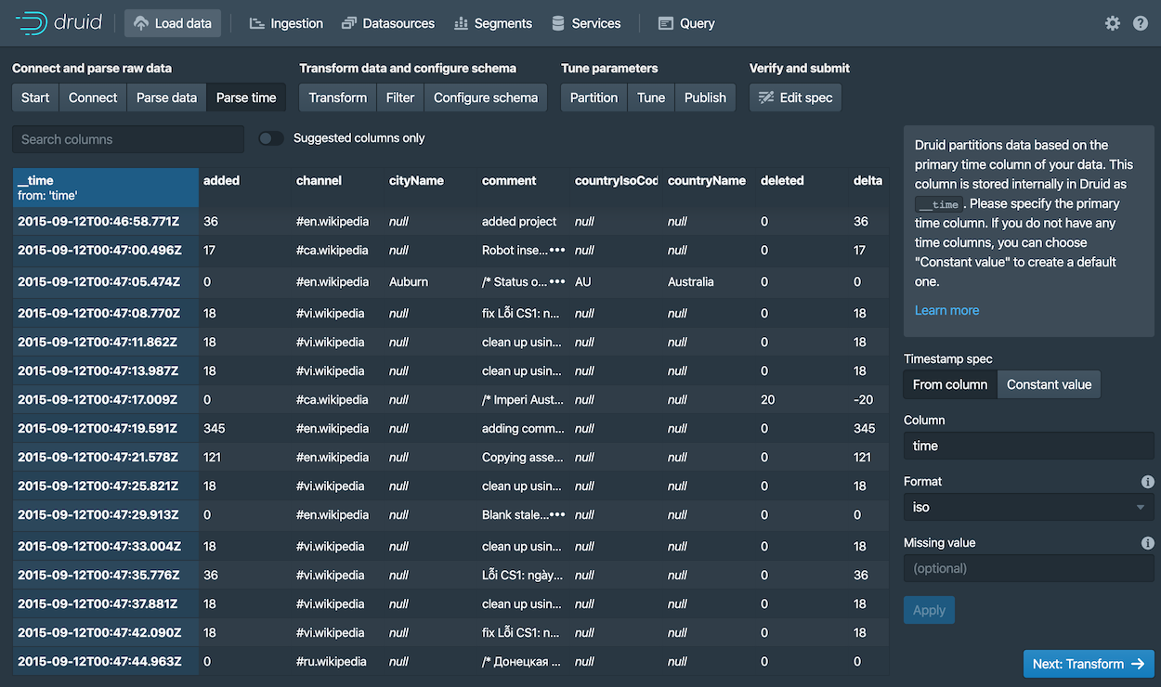
Task: Open the Services view
Action: [585, 22]
